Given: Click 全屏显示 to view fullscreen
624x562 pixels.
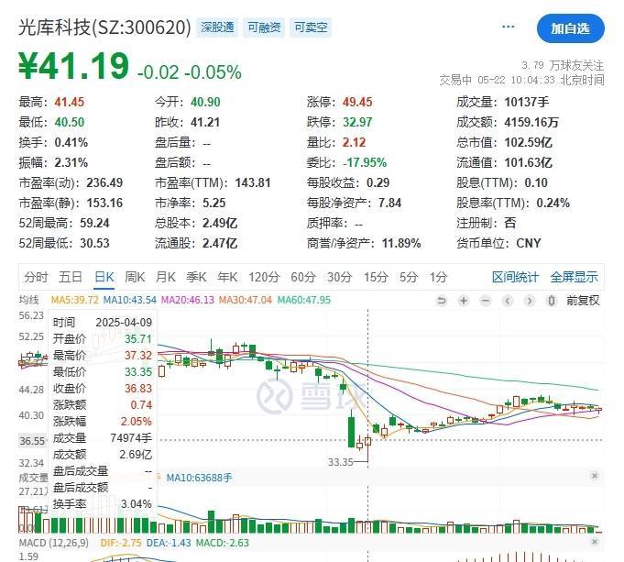Looking at the screenshot, I should (574, 277).
